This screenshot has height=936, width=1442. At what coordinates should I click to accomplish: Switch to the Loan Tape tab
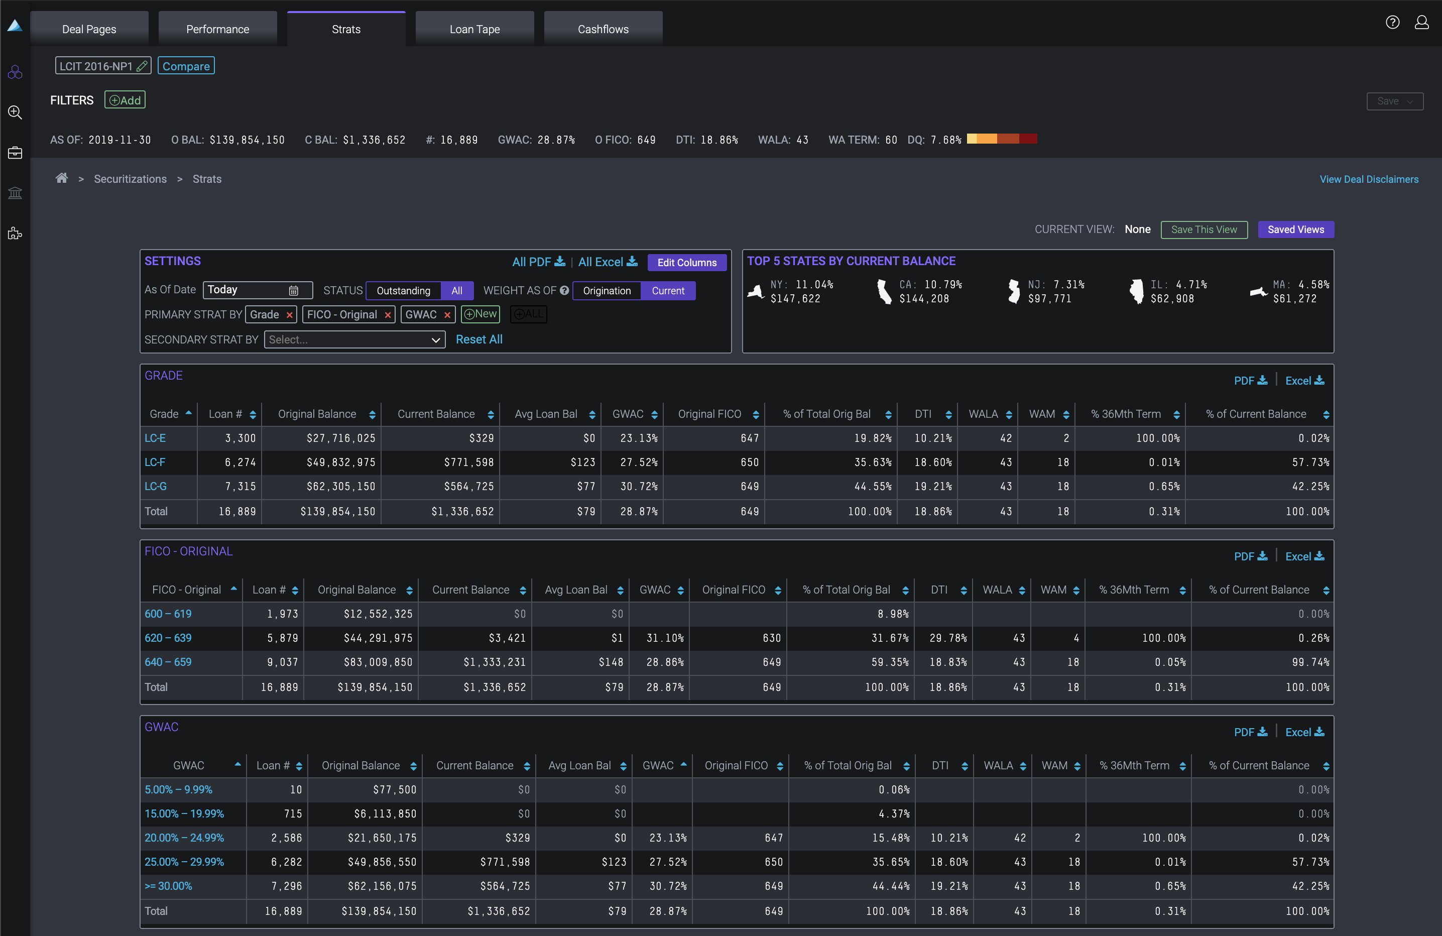474,29
